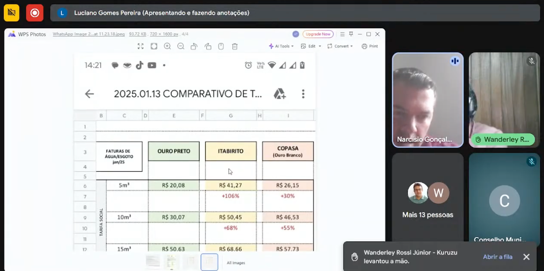Click the zoom out magnifier icon
The image size is (544, 271).
(x=181, y=46)
